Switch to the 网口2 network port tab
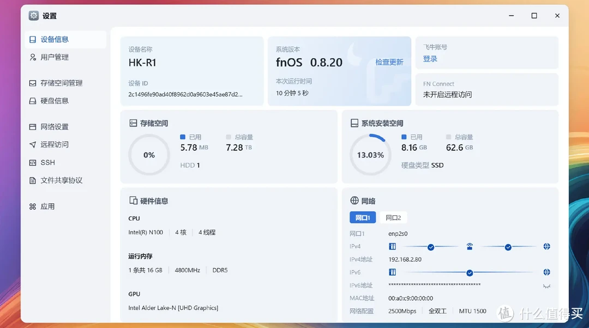Image resolution: width=589 pixels, height=328 pixels. [393, 218]
